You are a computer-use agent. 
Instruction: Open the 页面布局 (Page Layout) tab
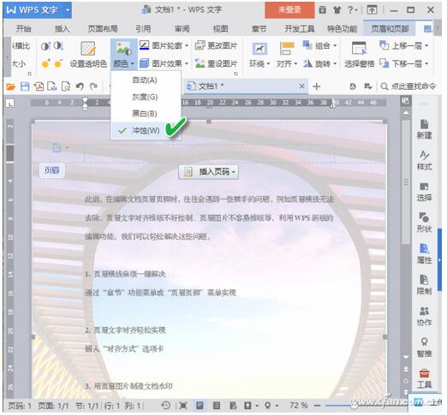pos(103,28)
